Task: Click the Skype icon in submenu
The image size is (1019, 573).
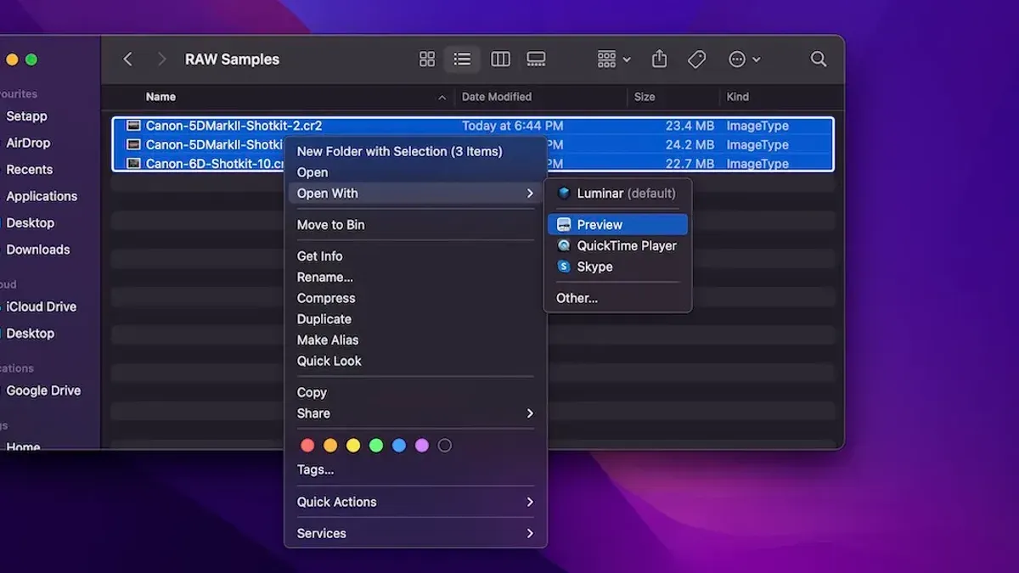Action: 564,267
